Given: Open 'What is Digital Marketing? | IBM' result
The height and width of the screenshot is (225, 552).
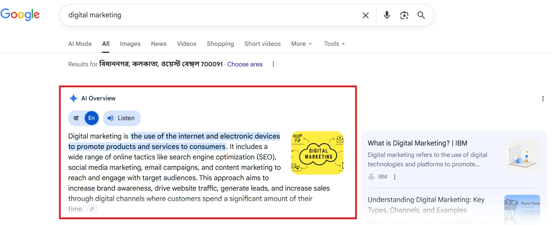Looking at the screenshot, I should click(x=417, y=143).
